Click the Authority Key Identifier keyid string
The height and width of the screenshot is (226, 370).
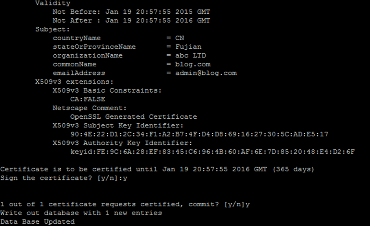click(212, 152)
